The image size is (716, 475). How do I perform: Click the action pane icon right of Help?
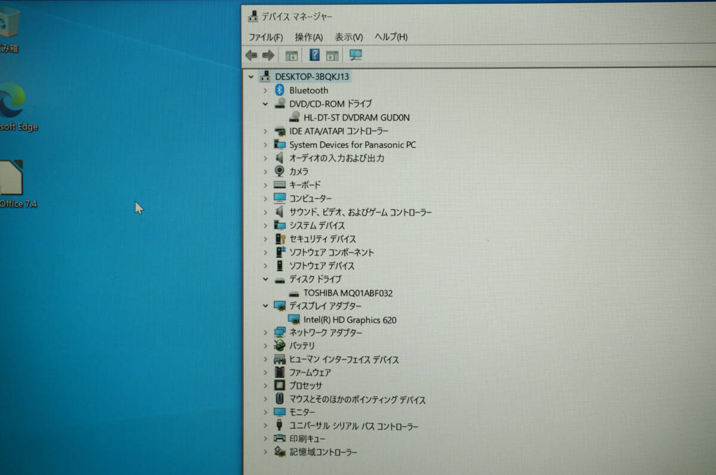pos(332,55)
